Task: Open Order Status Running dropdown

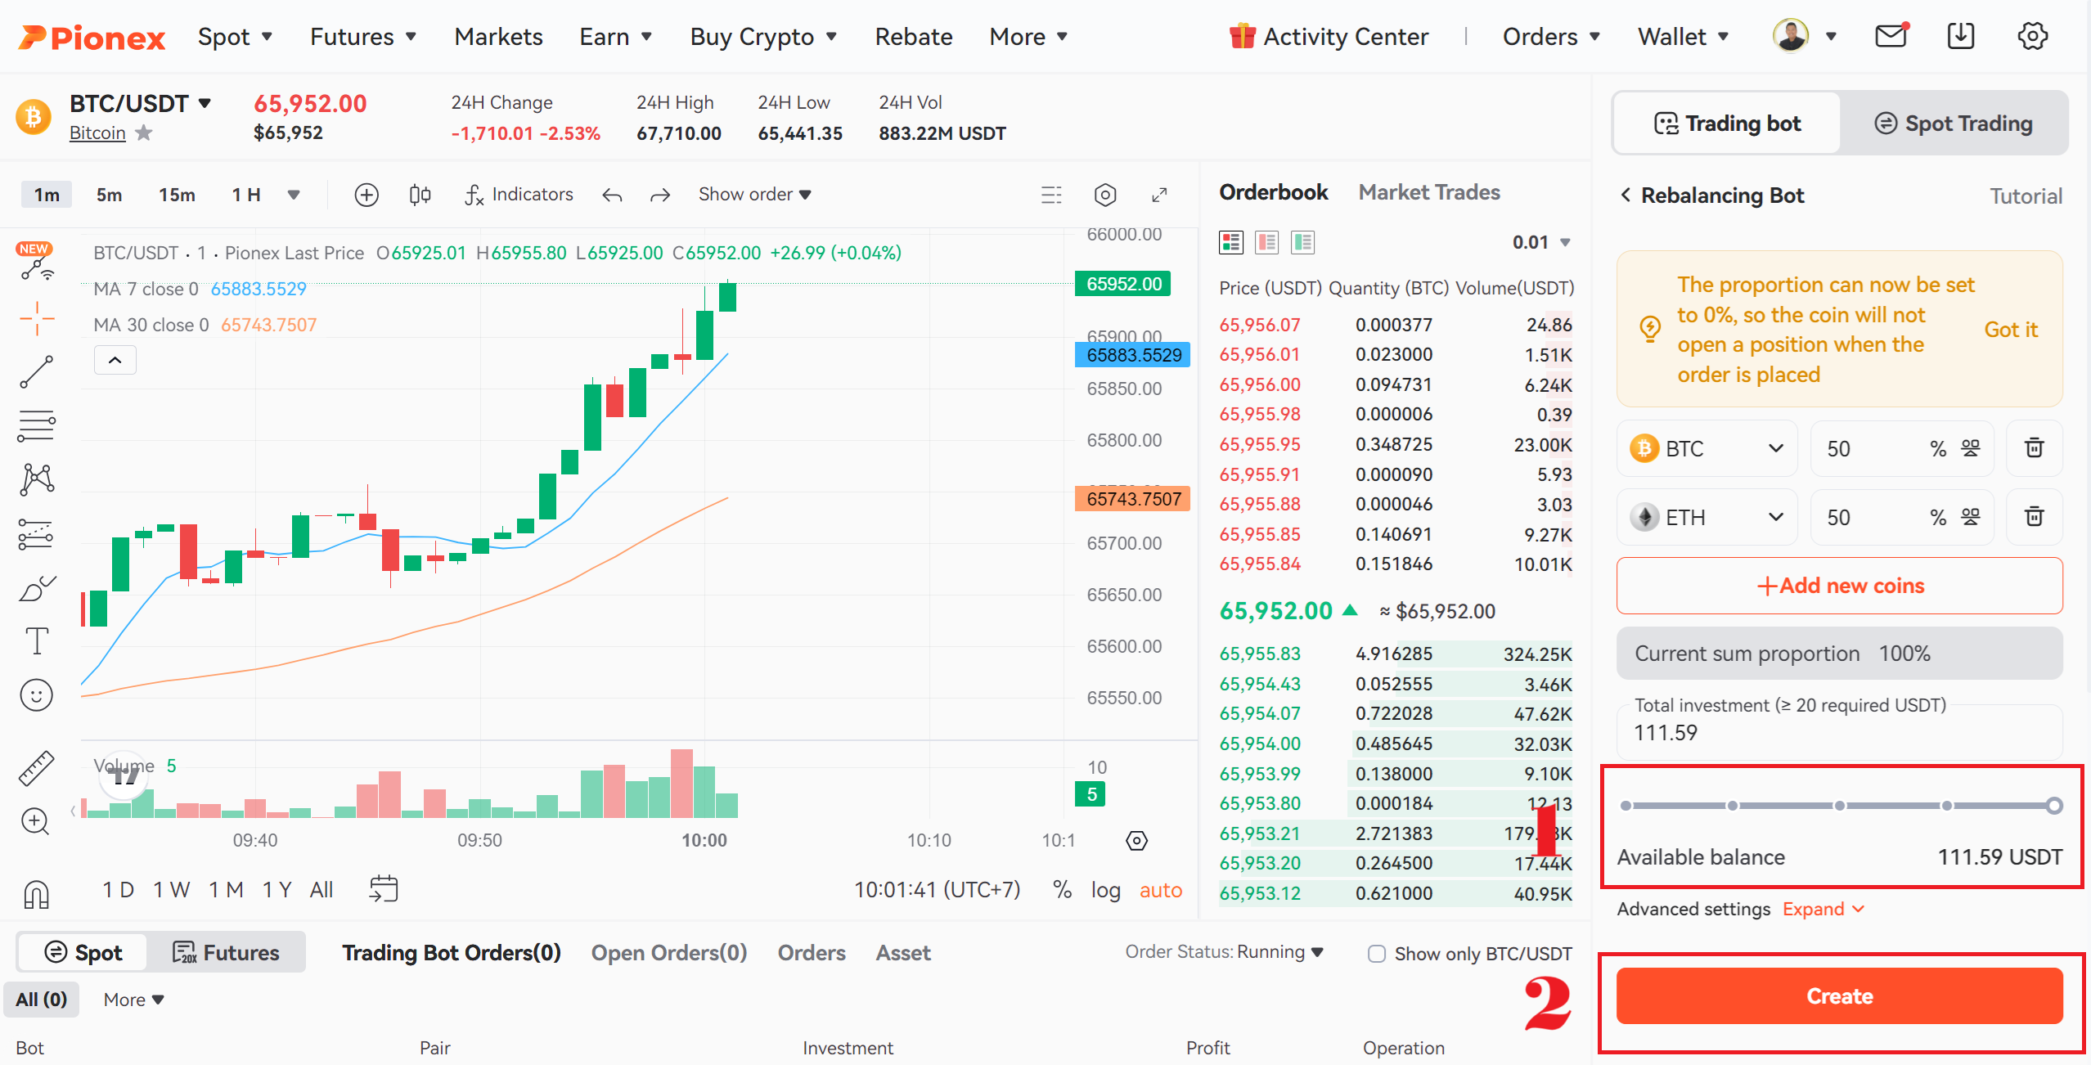Action: coord(1280,952)
